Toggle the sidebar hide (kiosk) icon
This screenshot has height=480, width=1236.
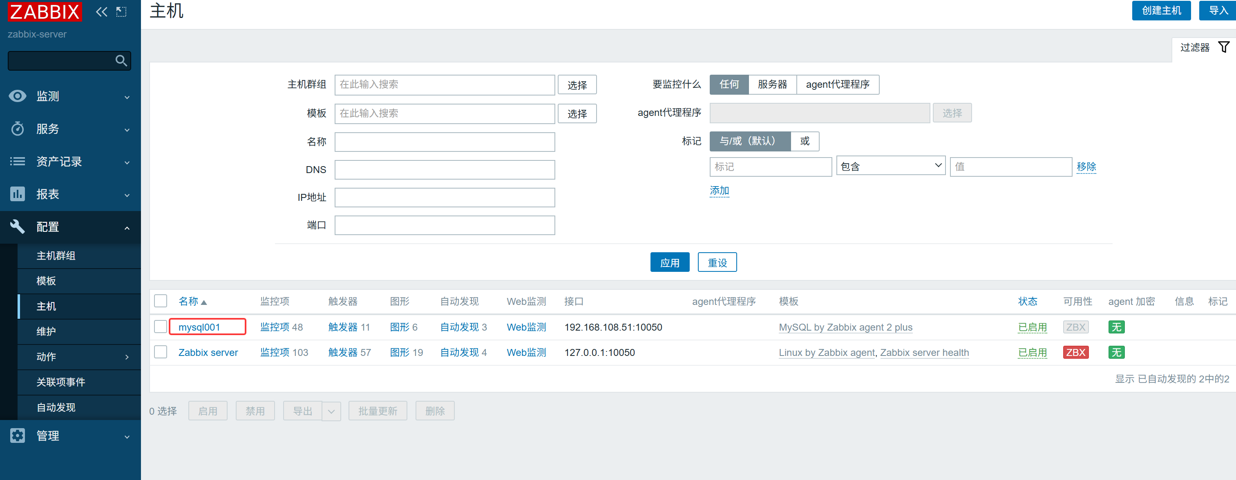(121, 11)
